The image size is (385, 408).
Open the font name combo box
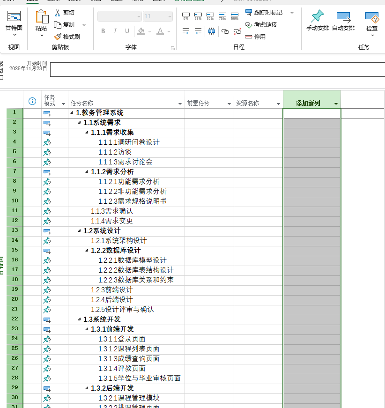(x=119, y=16)
